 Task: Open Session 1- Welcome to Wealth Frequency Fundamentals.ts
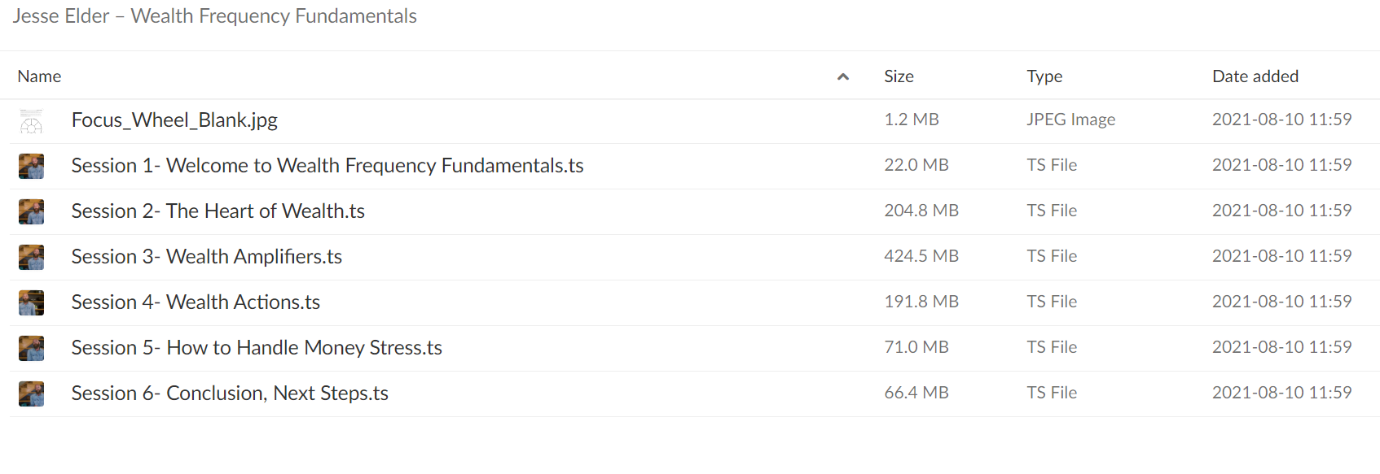327,166
